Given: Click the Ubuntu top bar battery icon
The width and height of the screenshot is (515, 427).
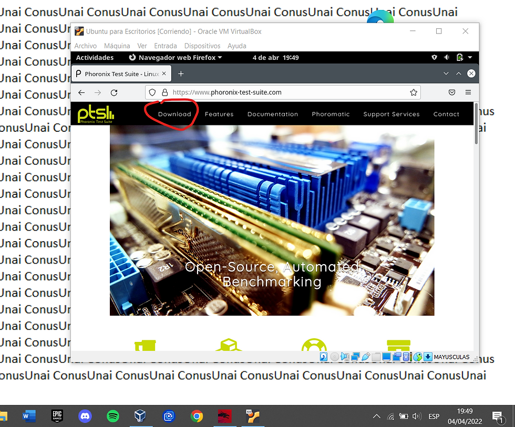Looking at the screenshot, I should [x=459, y=57].
